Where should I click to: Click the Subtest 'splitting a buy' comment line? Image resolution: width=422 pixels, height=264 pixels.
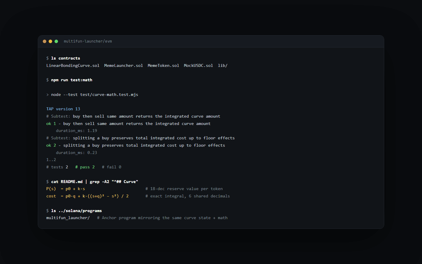[140, 138]
